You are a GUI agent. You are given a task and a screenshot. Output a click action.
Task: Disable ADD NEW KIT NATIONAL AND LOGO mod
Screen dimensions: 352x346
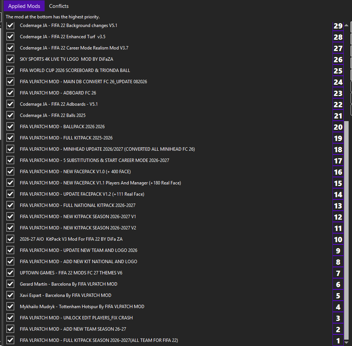pos(10,261)
